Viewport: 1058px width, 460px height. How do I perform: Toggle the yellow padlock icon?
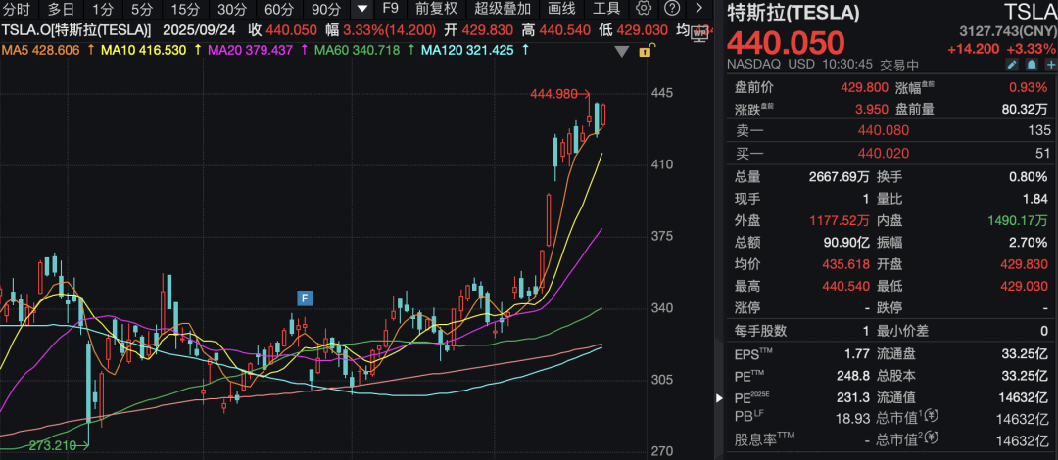tap(646, 51)
